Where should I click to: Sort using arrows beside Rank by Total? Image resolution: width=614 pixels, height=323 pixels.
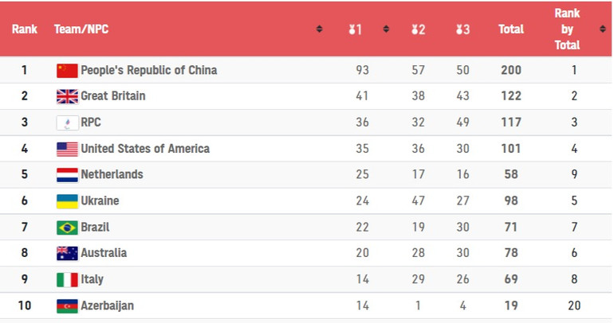(x=603, y=29)
